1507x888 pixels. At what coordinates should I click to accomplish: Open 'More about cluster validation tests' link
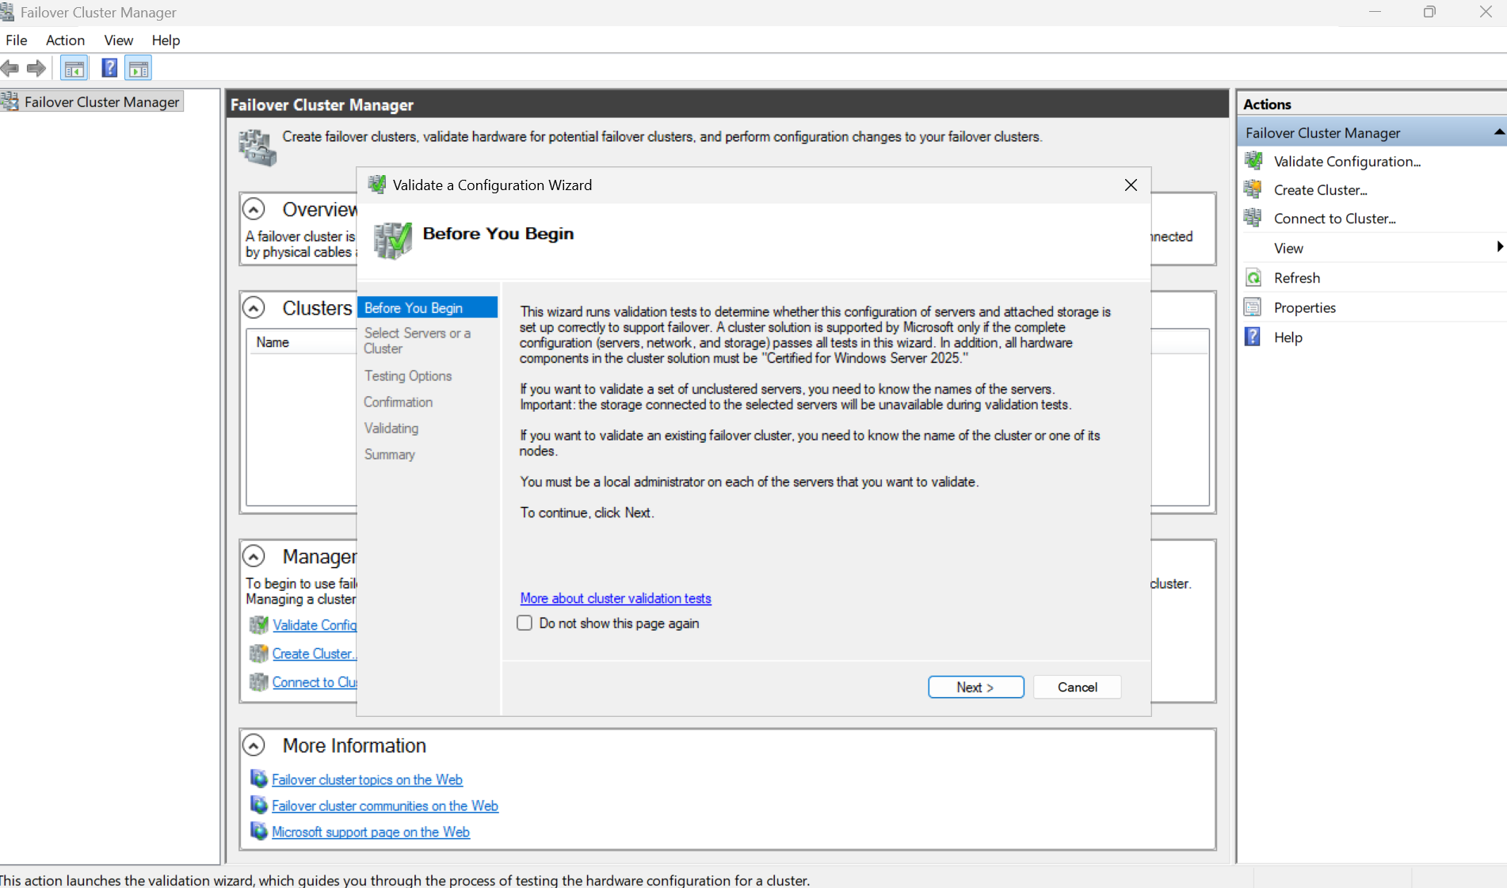[616, 598]
